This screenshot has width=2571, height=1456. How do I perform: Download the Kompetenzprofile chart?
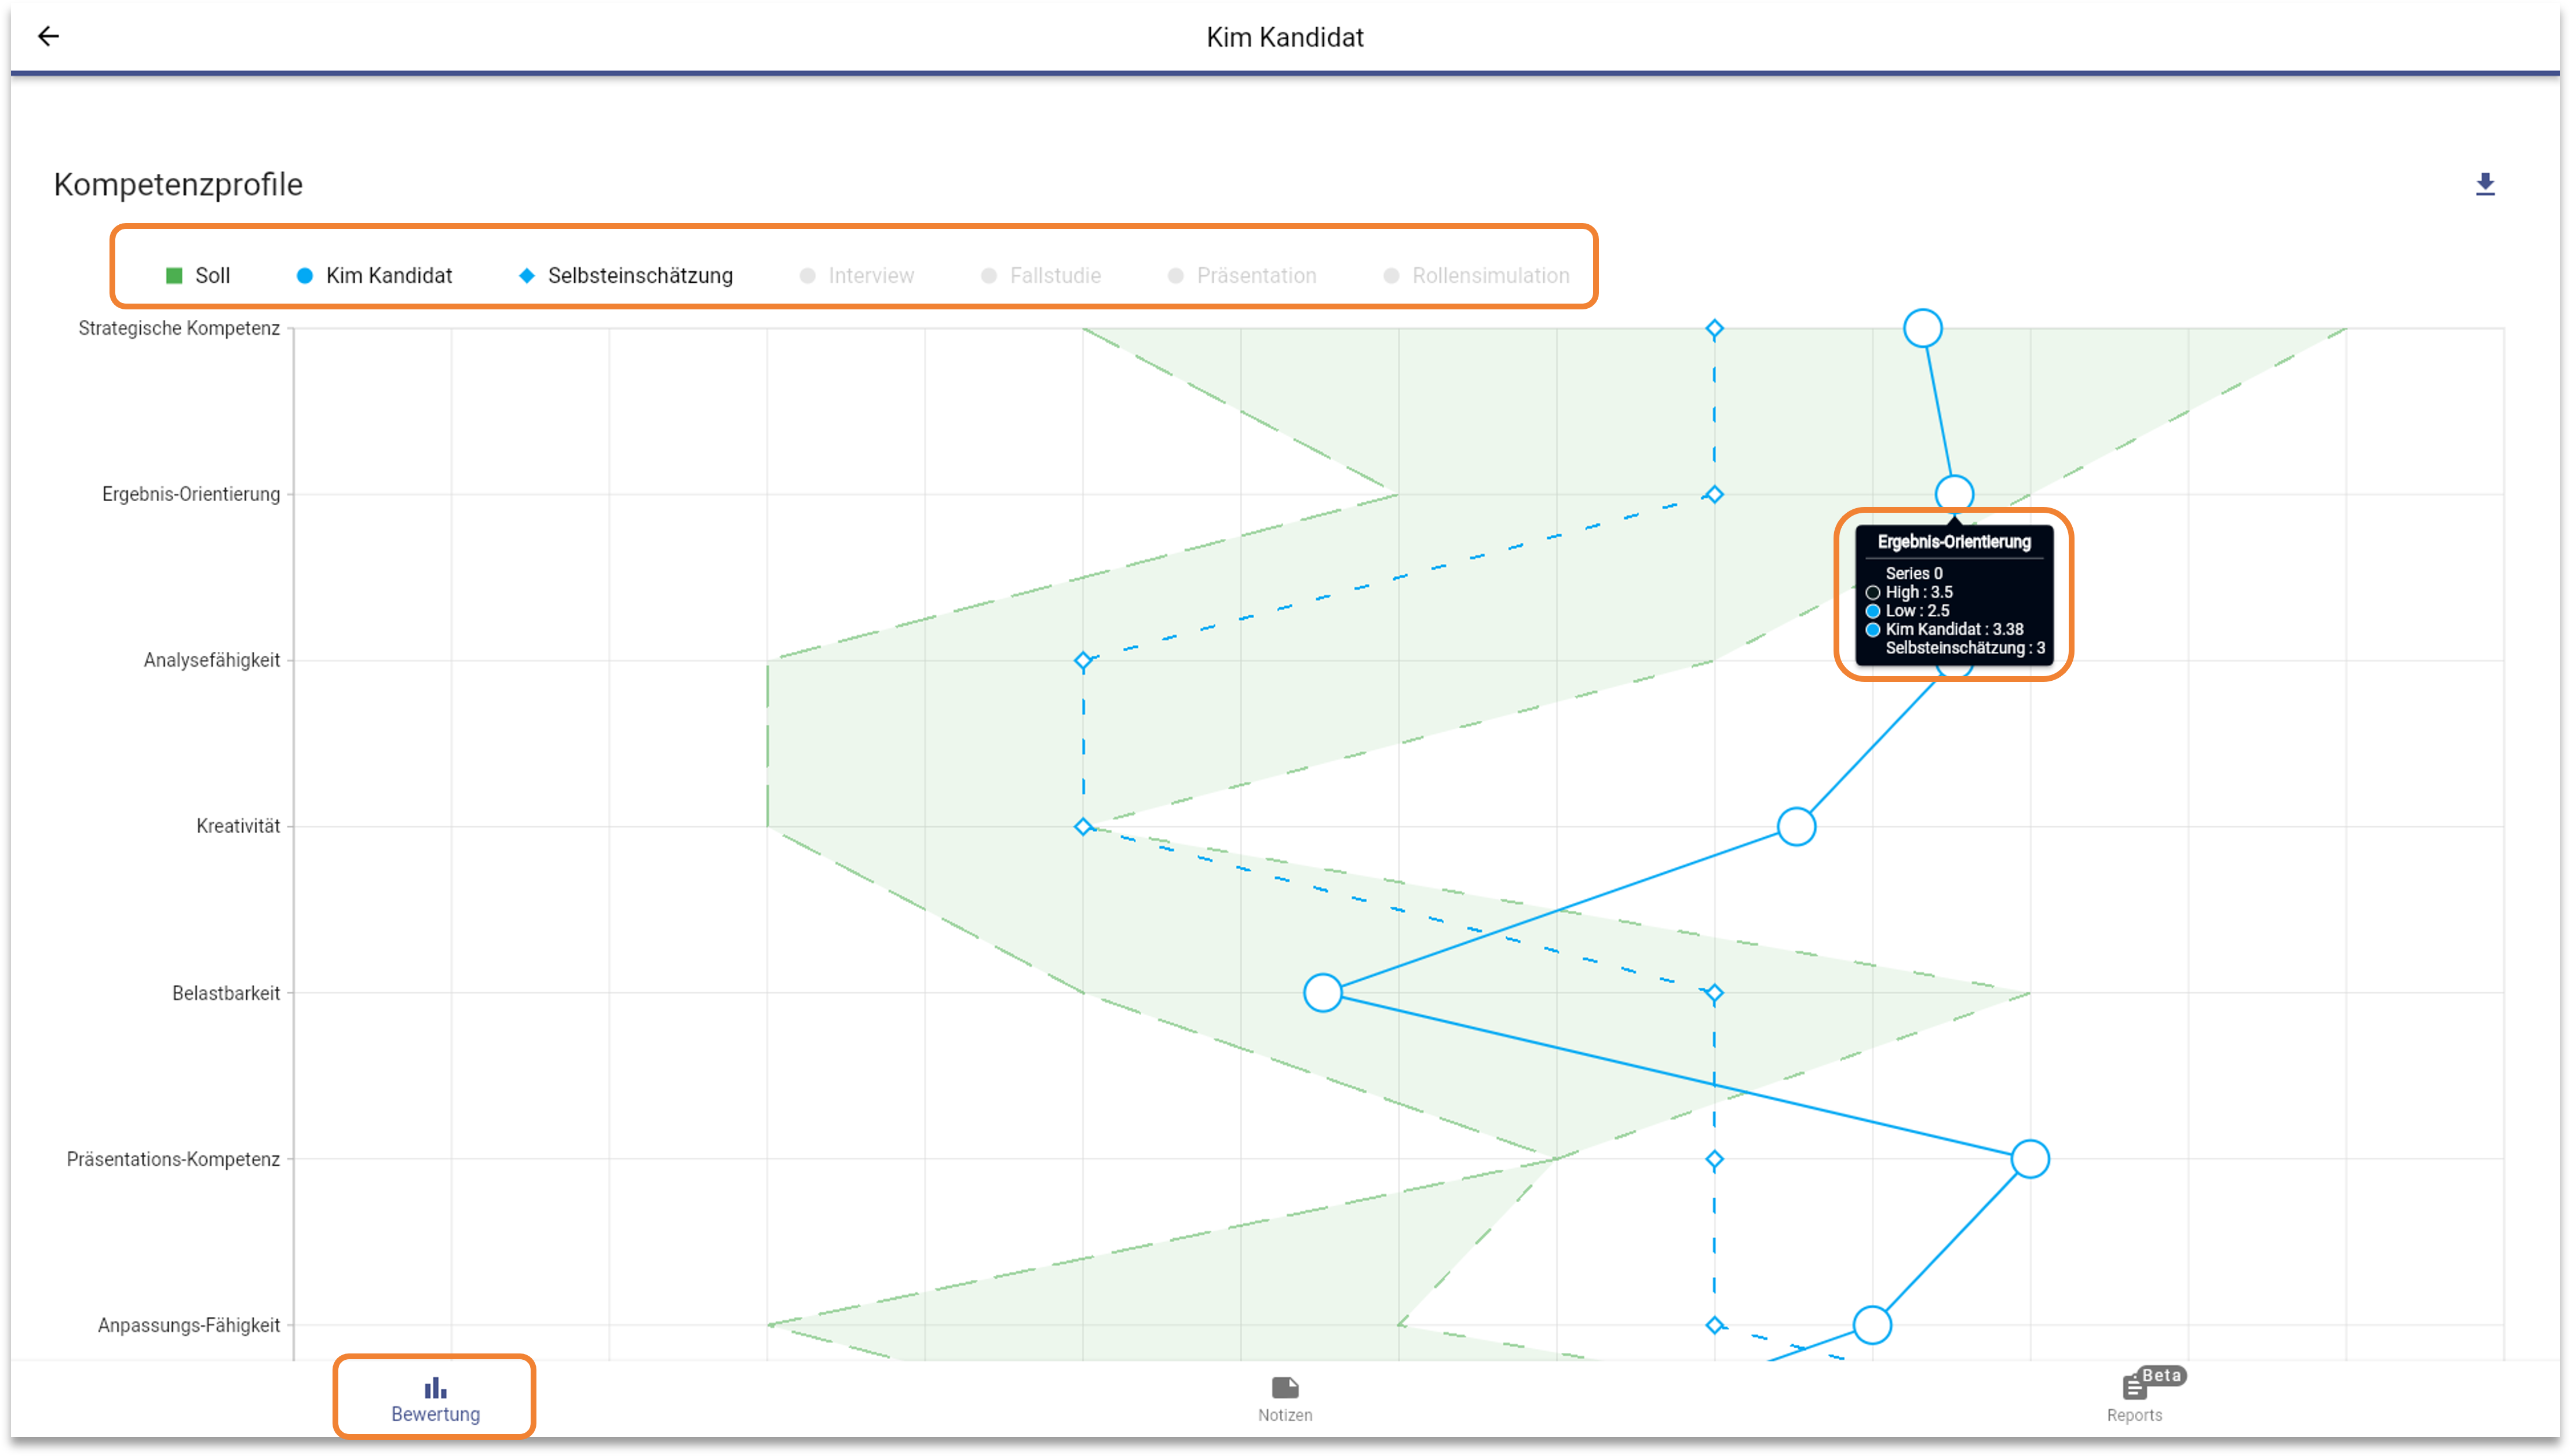pos(2484,184)
